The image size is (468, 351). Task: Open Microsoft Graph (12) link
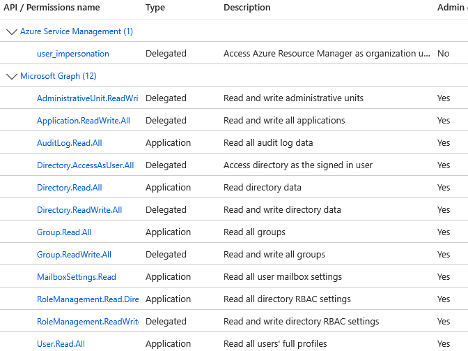tap(58, 76)
